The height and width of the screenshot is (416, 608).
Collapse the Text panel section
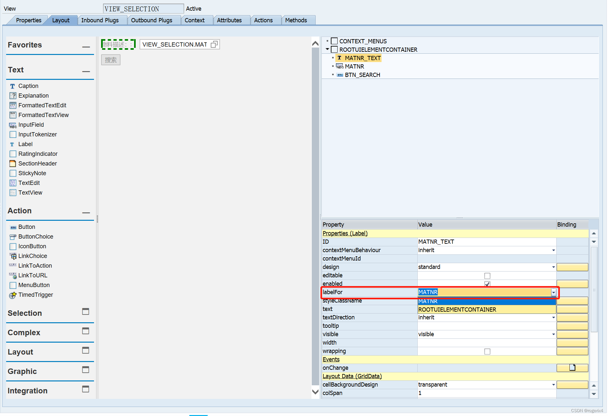[86, 71]
